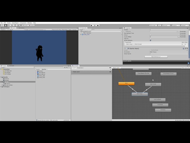190x143 pixels.
Task: Open the Gizmos dropdown
Action: pyautogui.click(x=75, y=29)
